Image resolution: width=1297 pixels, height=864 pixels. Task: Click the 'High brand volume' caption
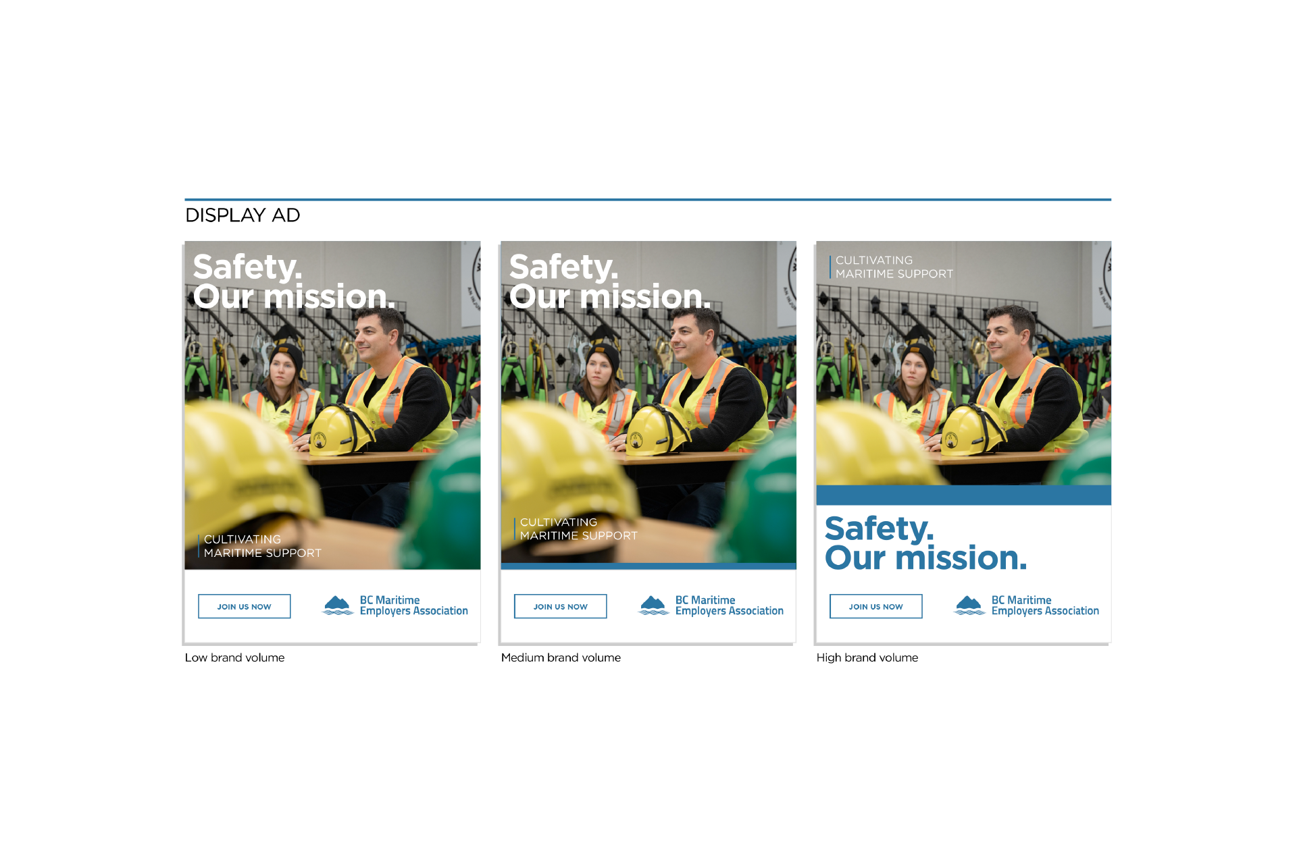(x=867, y=657)
